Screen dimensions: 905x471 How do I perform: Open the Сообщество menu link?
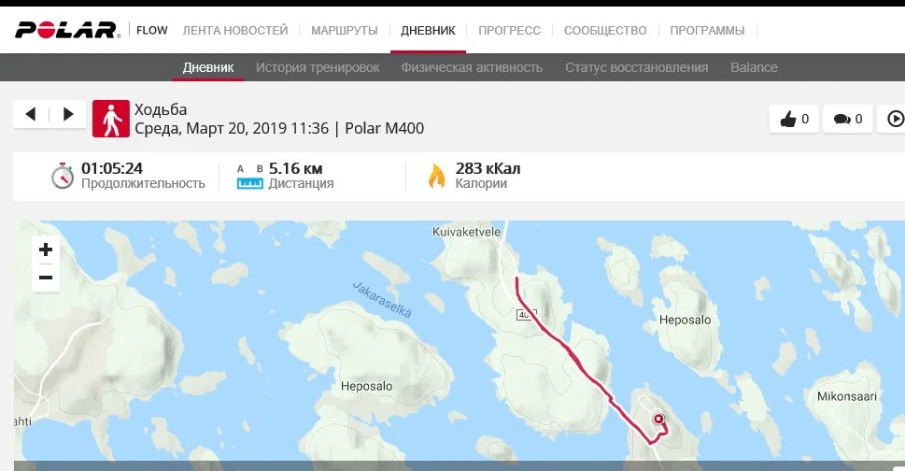tap(605, 31)
